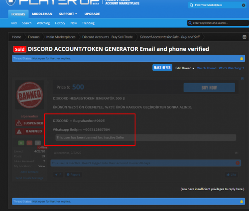Screen dimensions: 249x211
Task: Open the banned seller avatar thumbnail
Action: [x=30, y=95]
